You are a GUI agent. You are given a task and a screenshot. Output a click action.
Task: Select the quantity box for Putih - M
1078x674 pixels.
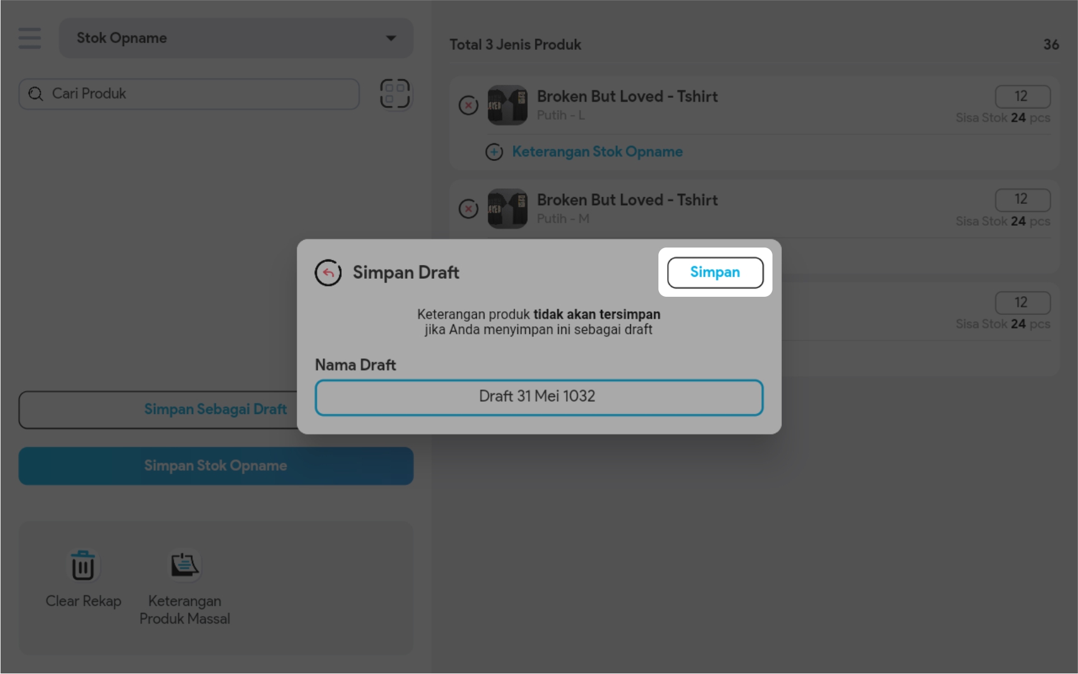(1022, 200)
